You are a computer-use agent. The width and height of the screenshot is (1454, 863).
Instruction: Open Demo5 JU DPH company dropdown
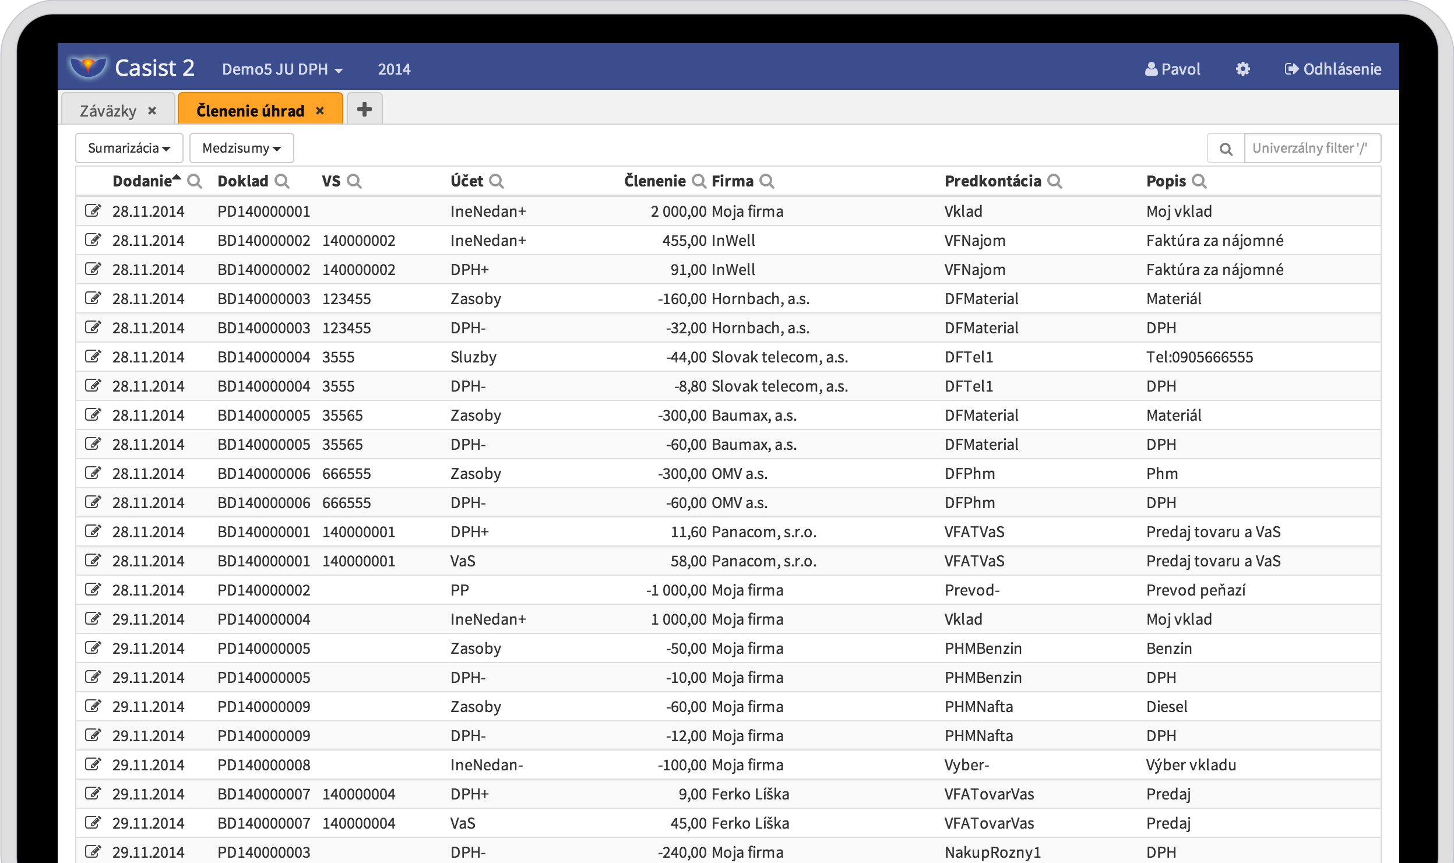pyautogui.click(x=282, y=69)
